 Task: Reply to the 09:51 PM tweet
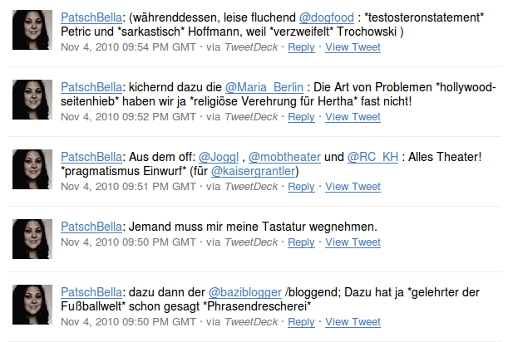pyautogui.click(x=301, y=187)
